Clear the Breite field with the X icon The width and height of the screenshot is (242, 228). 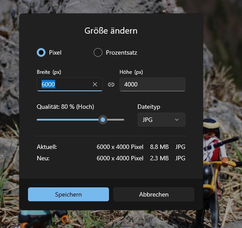pyautogui.click(x=95, y=84)
